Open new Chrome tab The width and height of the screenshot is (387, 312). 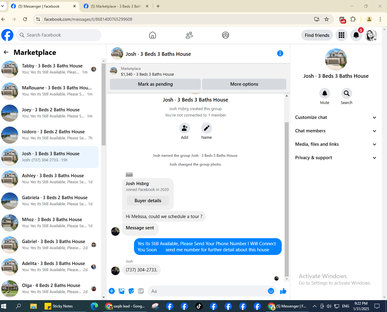point(158,6)
